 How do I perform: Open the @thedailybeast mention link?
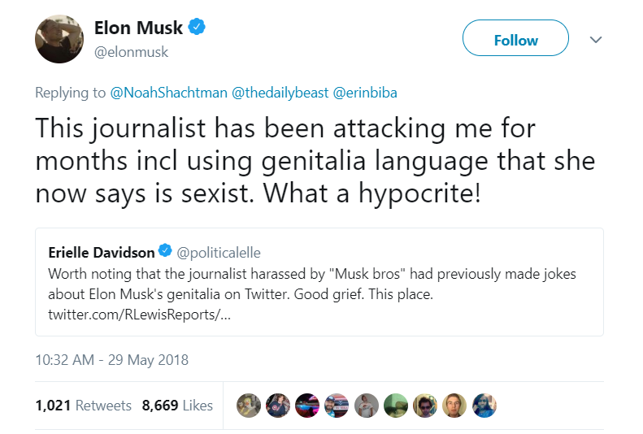point(280,93)
